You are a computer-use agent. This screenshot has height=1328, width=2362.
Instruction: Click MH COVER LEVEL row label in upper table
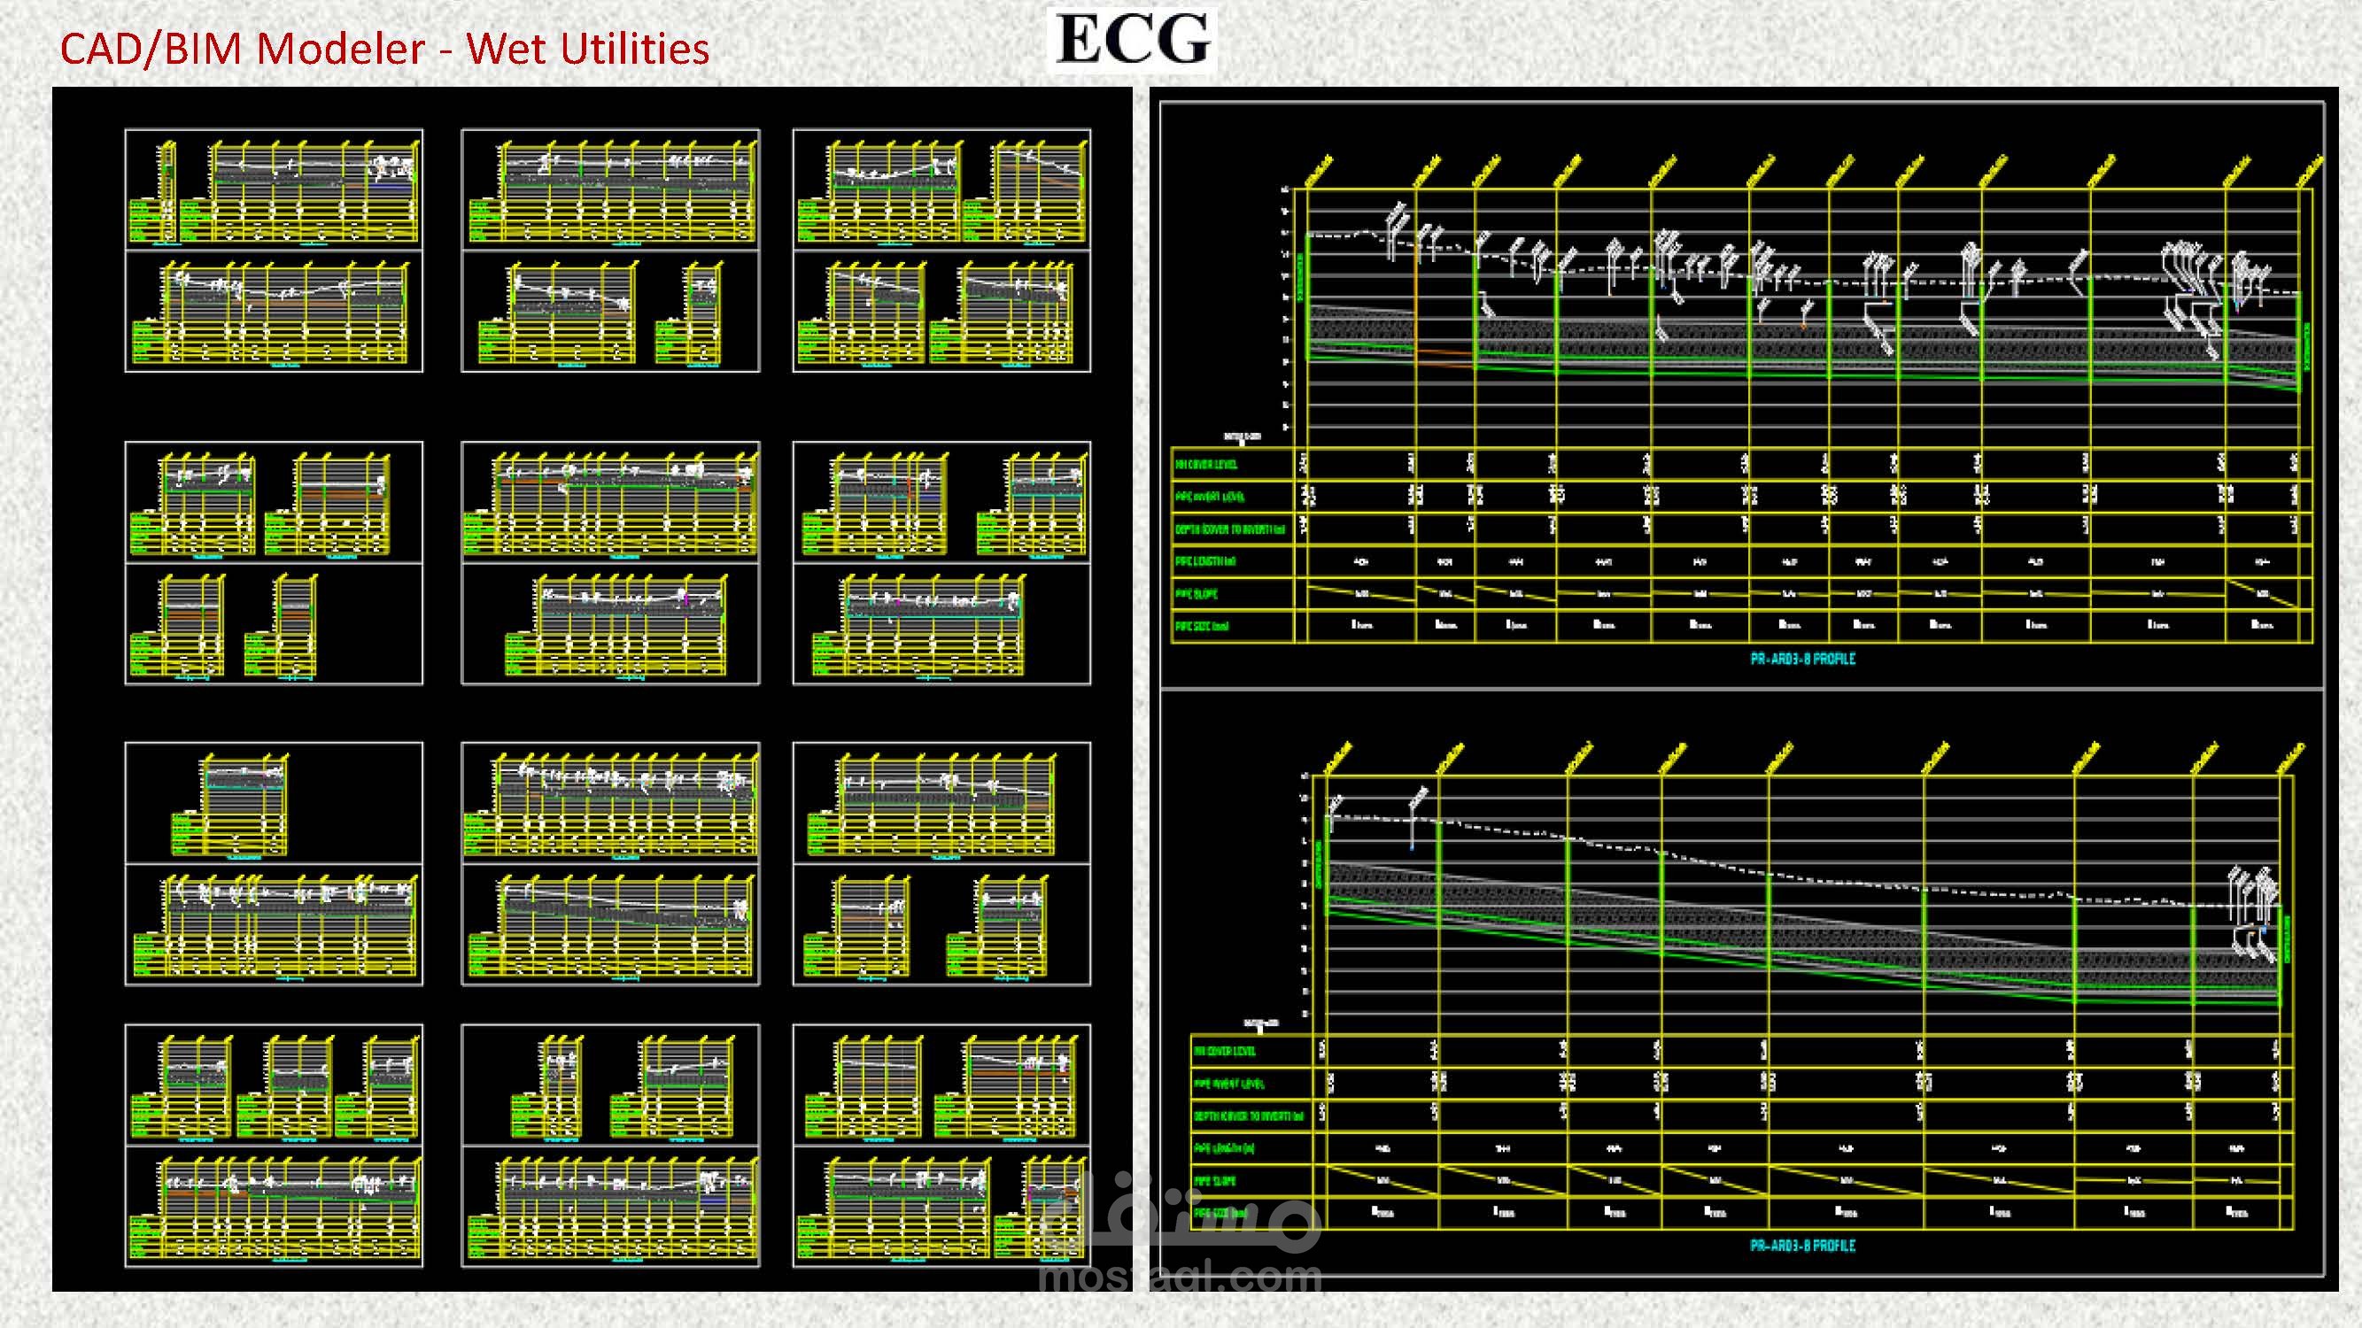tap(1206, 465)
